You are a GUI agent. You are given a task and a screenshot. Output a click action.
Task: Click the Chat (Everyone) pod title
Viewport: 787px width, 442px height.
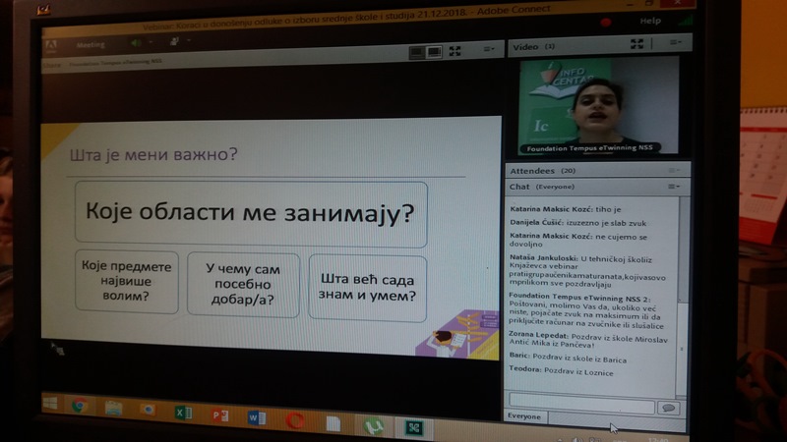pos(542,187)
